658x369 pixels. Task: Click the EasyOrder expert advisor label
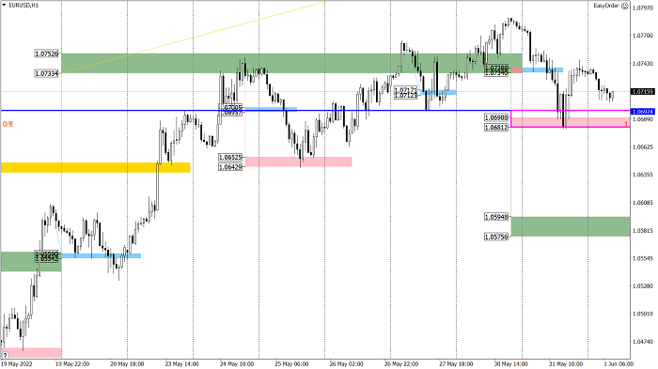(x=606, y=6)
